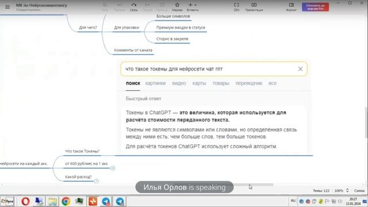Switch to the 'товары' tab

coord(221,83)
